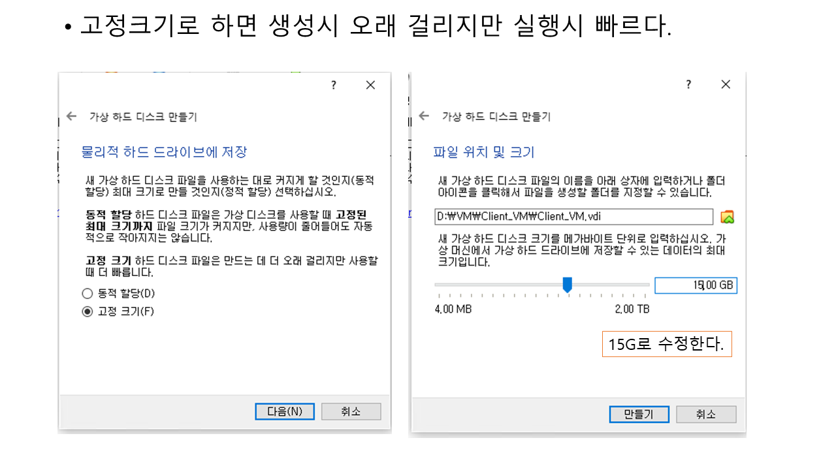
Task: Click the 15.00 GB size input box
Action: click(x=696, y=285)
